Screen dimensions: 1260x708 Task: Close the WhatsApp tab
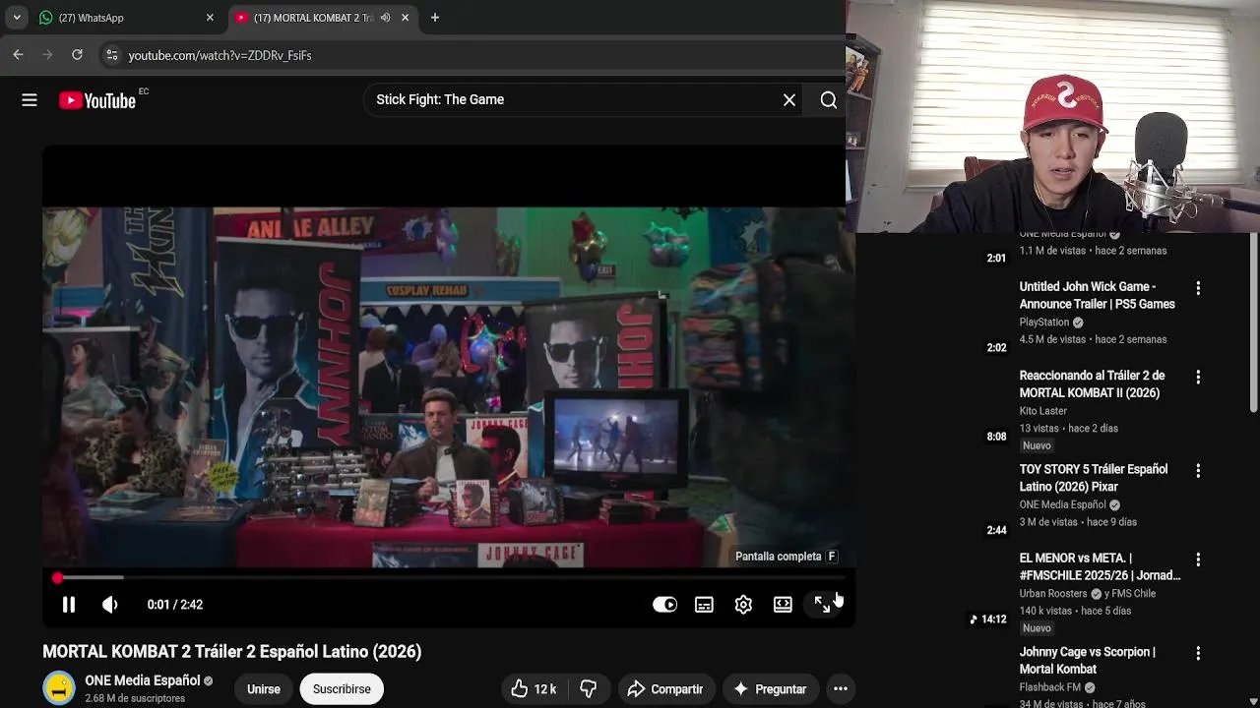[210, 18]
